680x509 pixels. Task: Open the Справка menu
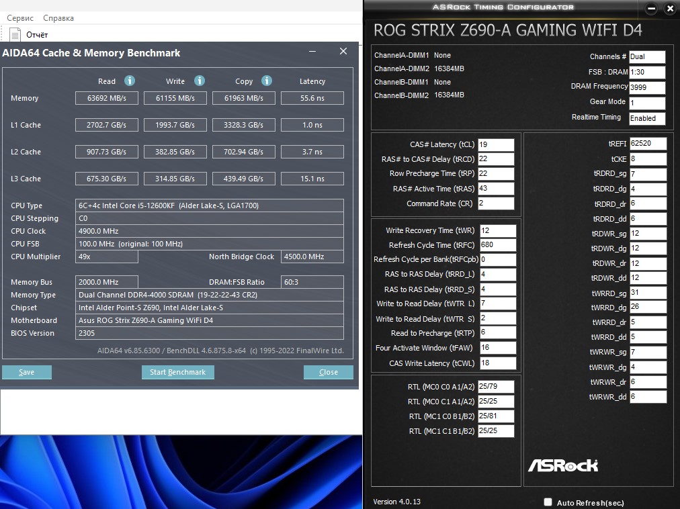click(x=58, y=17)
